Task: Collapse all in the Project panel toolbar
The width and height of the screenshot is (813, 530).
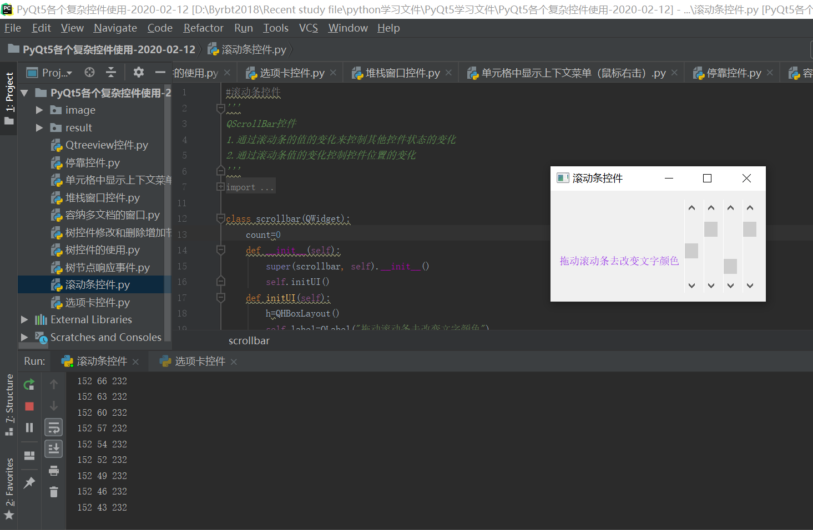Action: [111, 72]
